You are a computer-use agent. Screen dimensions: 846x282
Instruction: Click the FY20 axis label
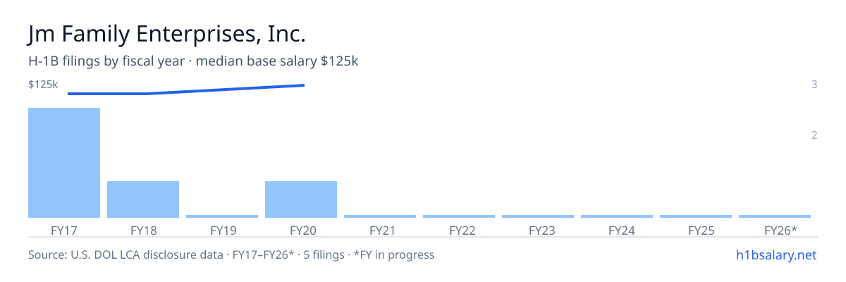(301, 230)
